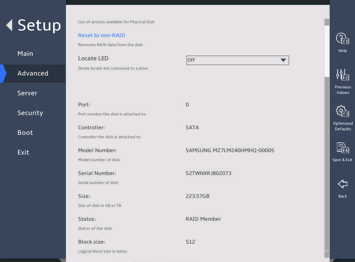Screen dimensions: 355x262
Task: Click the Previous Values F2 icon
Action: click(x=342, y=75)
